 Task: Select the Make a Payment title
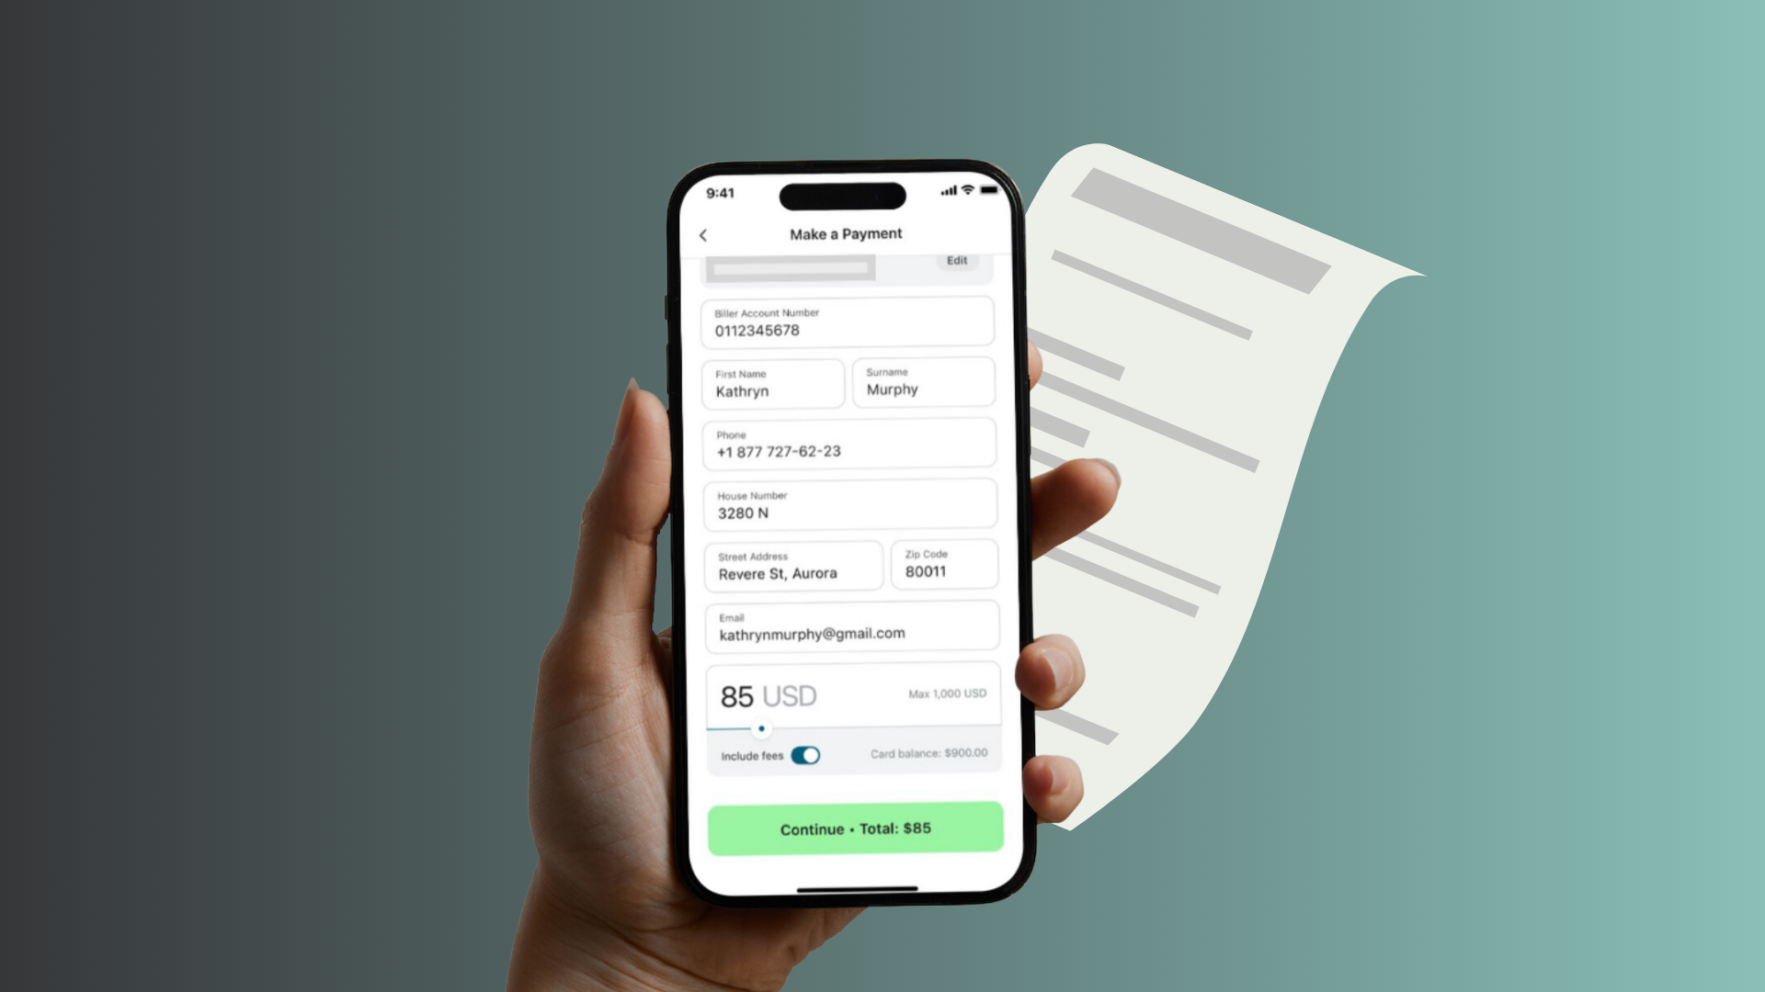[x=845, y=234]
